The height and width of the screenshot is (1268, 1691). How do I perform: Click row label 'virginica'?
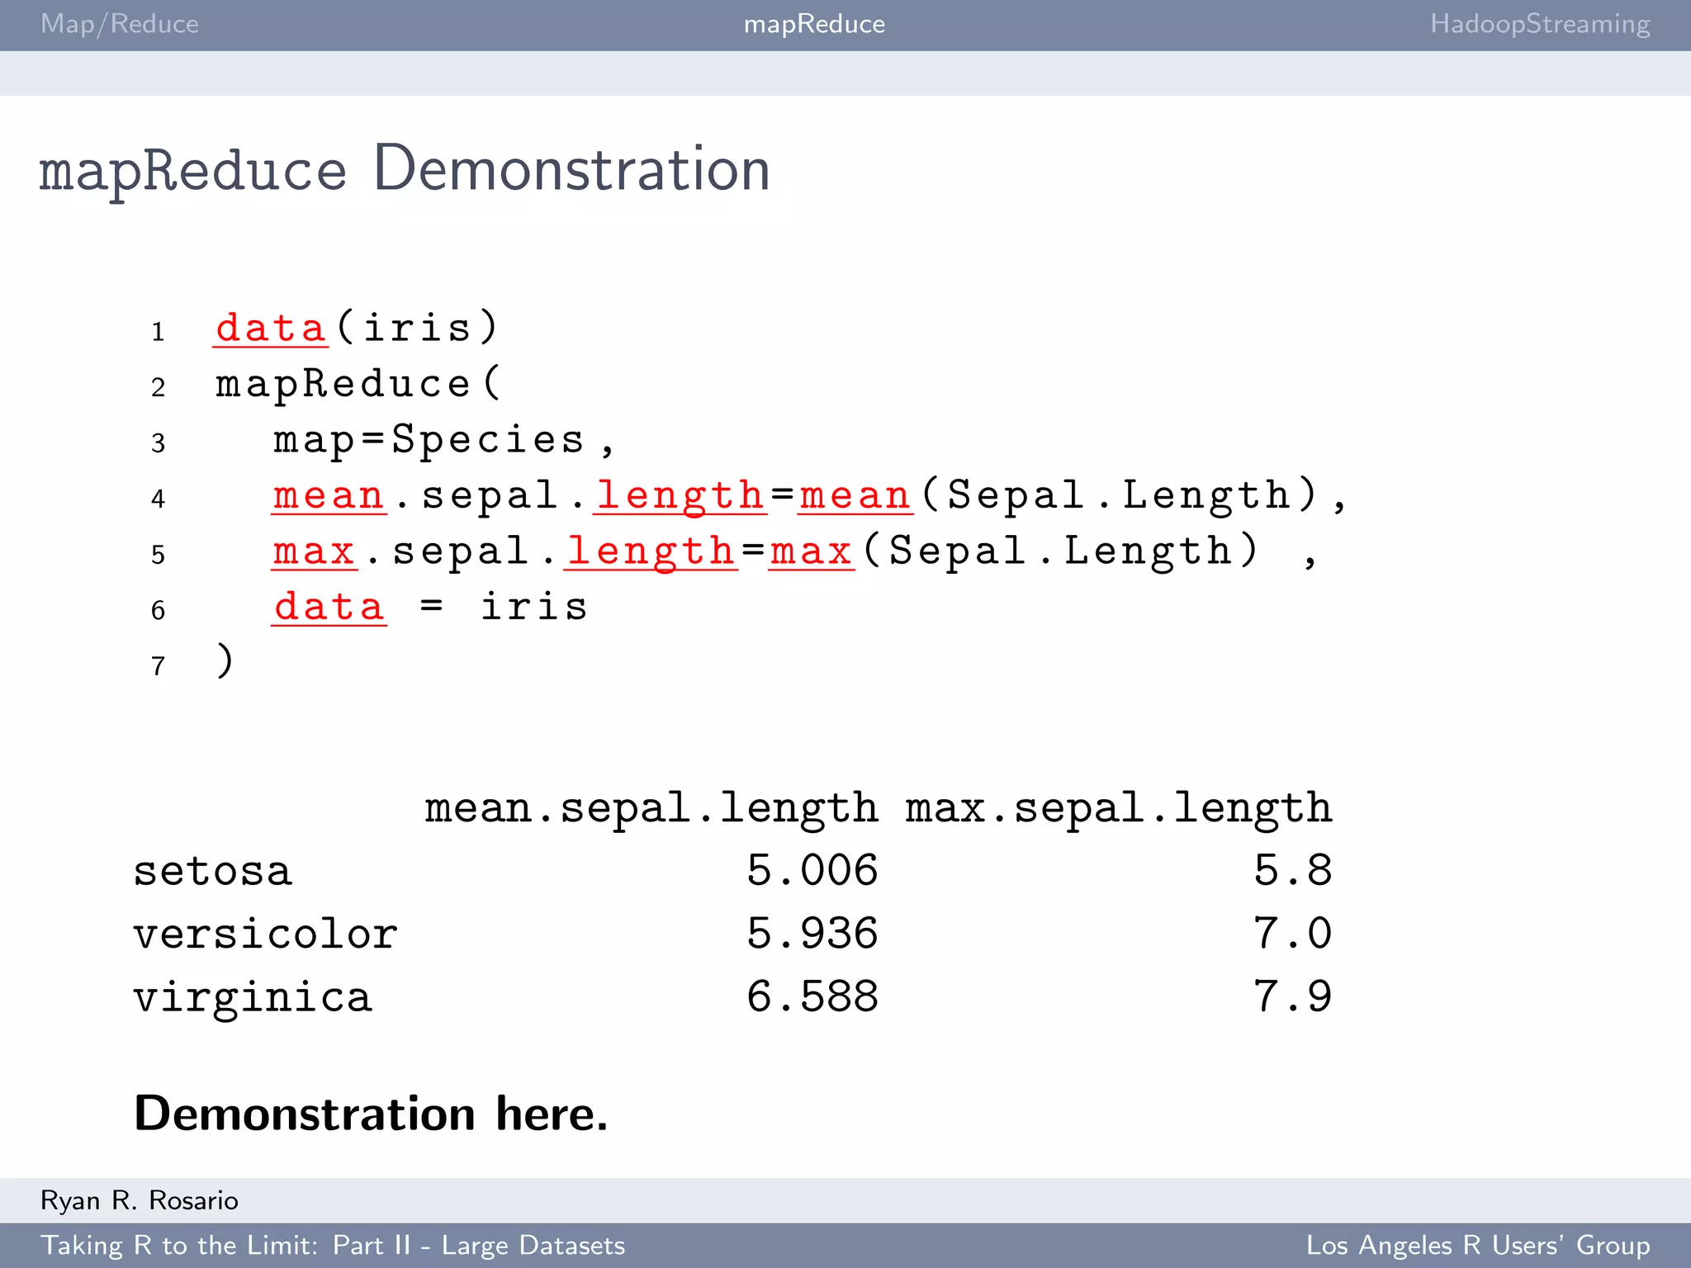(x=253, y=998)
